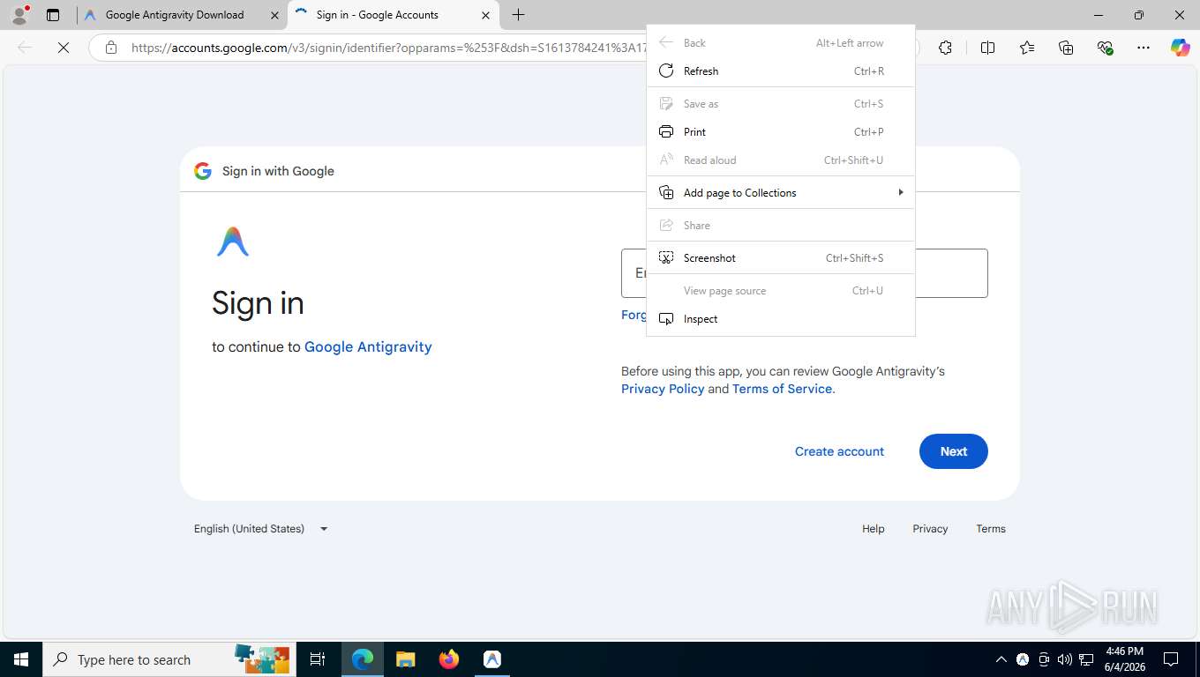This screenshot has height=677, width=1200.
Task: Click the Add page to Collections icon
Action: tap(666, 192)
